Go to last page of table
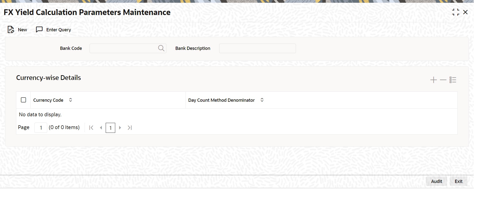The height and width of the screenshot is (200, 488). [130, 128]
